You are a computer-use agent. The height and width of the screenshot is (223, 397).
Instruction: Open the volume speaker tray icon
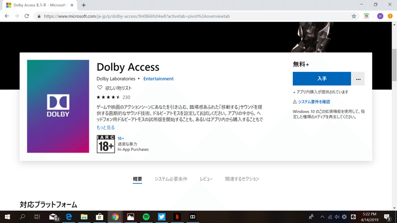coord(337,217)
